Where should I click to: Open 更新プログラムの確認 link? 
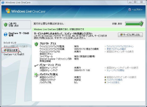116,49
